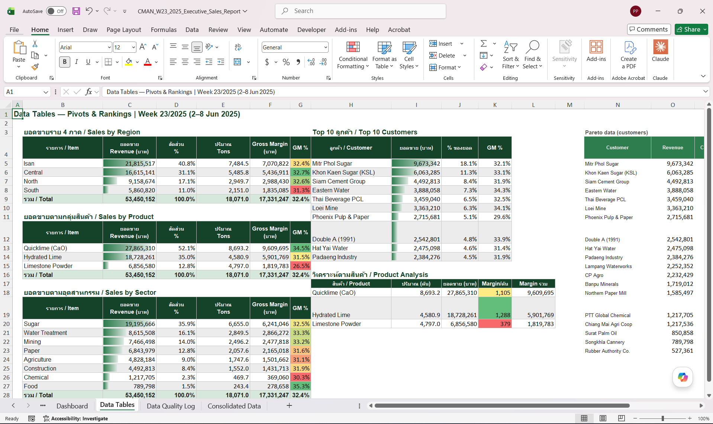
Task: Open the Comments pane button
Action: (649, 29)
